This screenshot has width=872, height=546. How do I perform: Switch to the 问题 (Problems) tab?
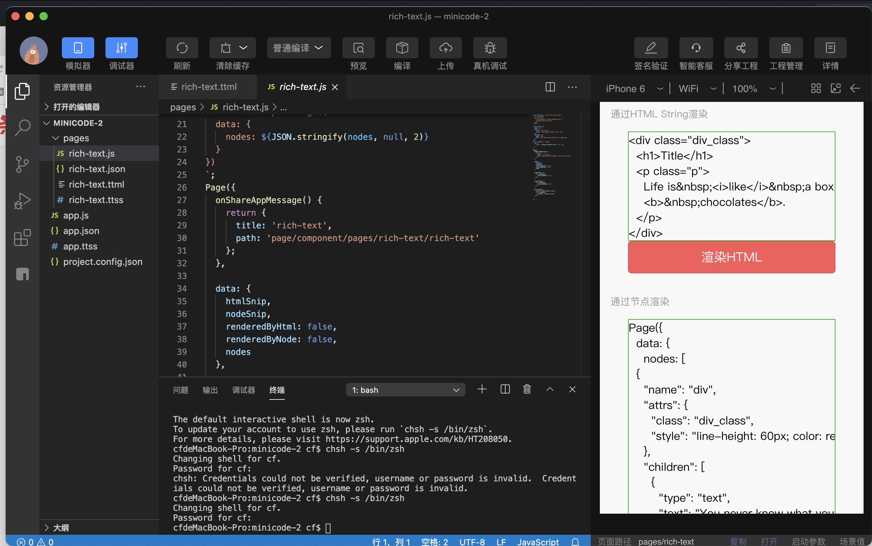pos(182,389)
